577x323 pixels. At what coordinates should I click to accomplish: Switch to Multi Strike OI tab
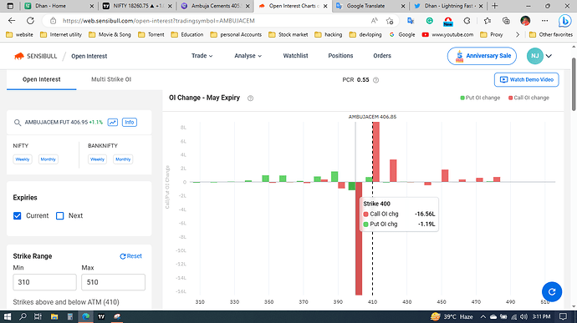111,79
